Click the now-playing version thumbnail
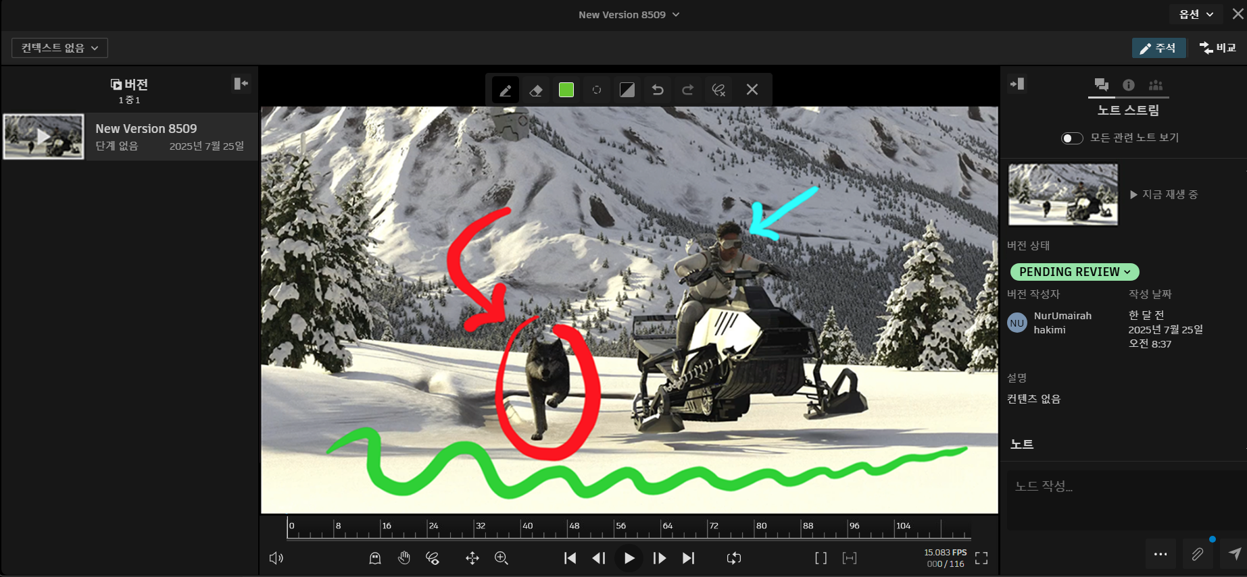1247x577 pixels. click(1063, 194)
